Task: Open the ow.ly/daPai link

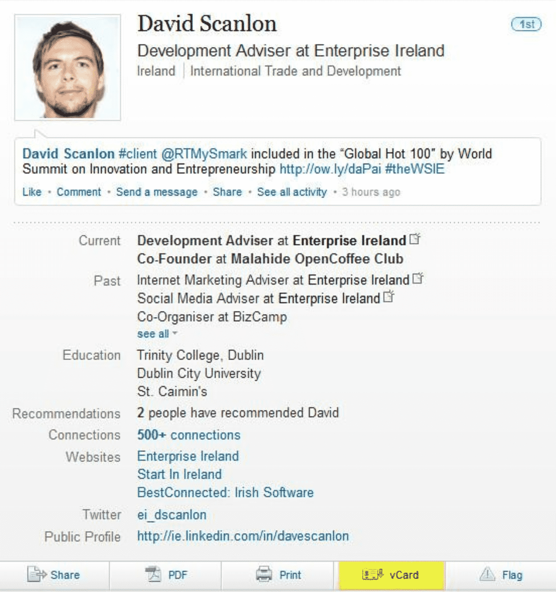Action: (x=330, y=169)
